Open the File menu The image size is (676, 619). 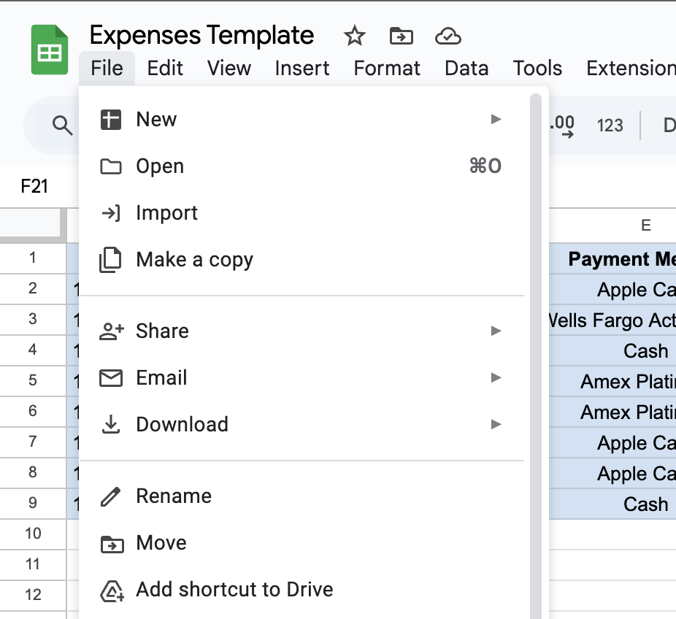[107, 68]
